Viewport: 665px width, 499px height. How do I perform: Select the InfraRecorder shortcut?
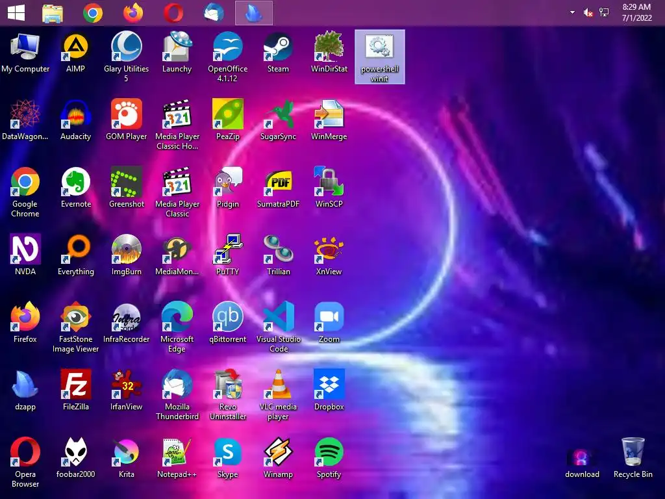[127, 322]
